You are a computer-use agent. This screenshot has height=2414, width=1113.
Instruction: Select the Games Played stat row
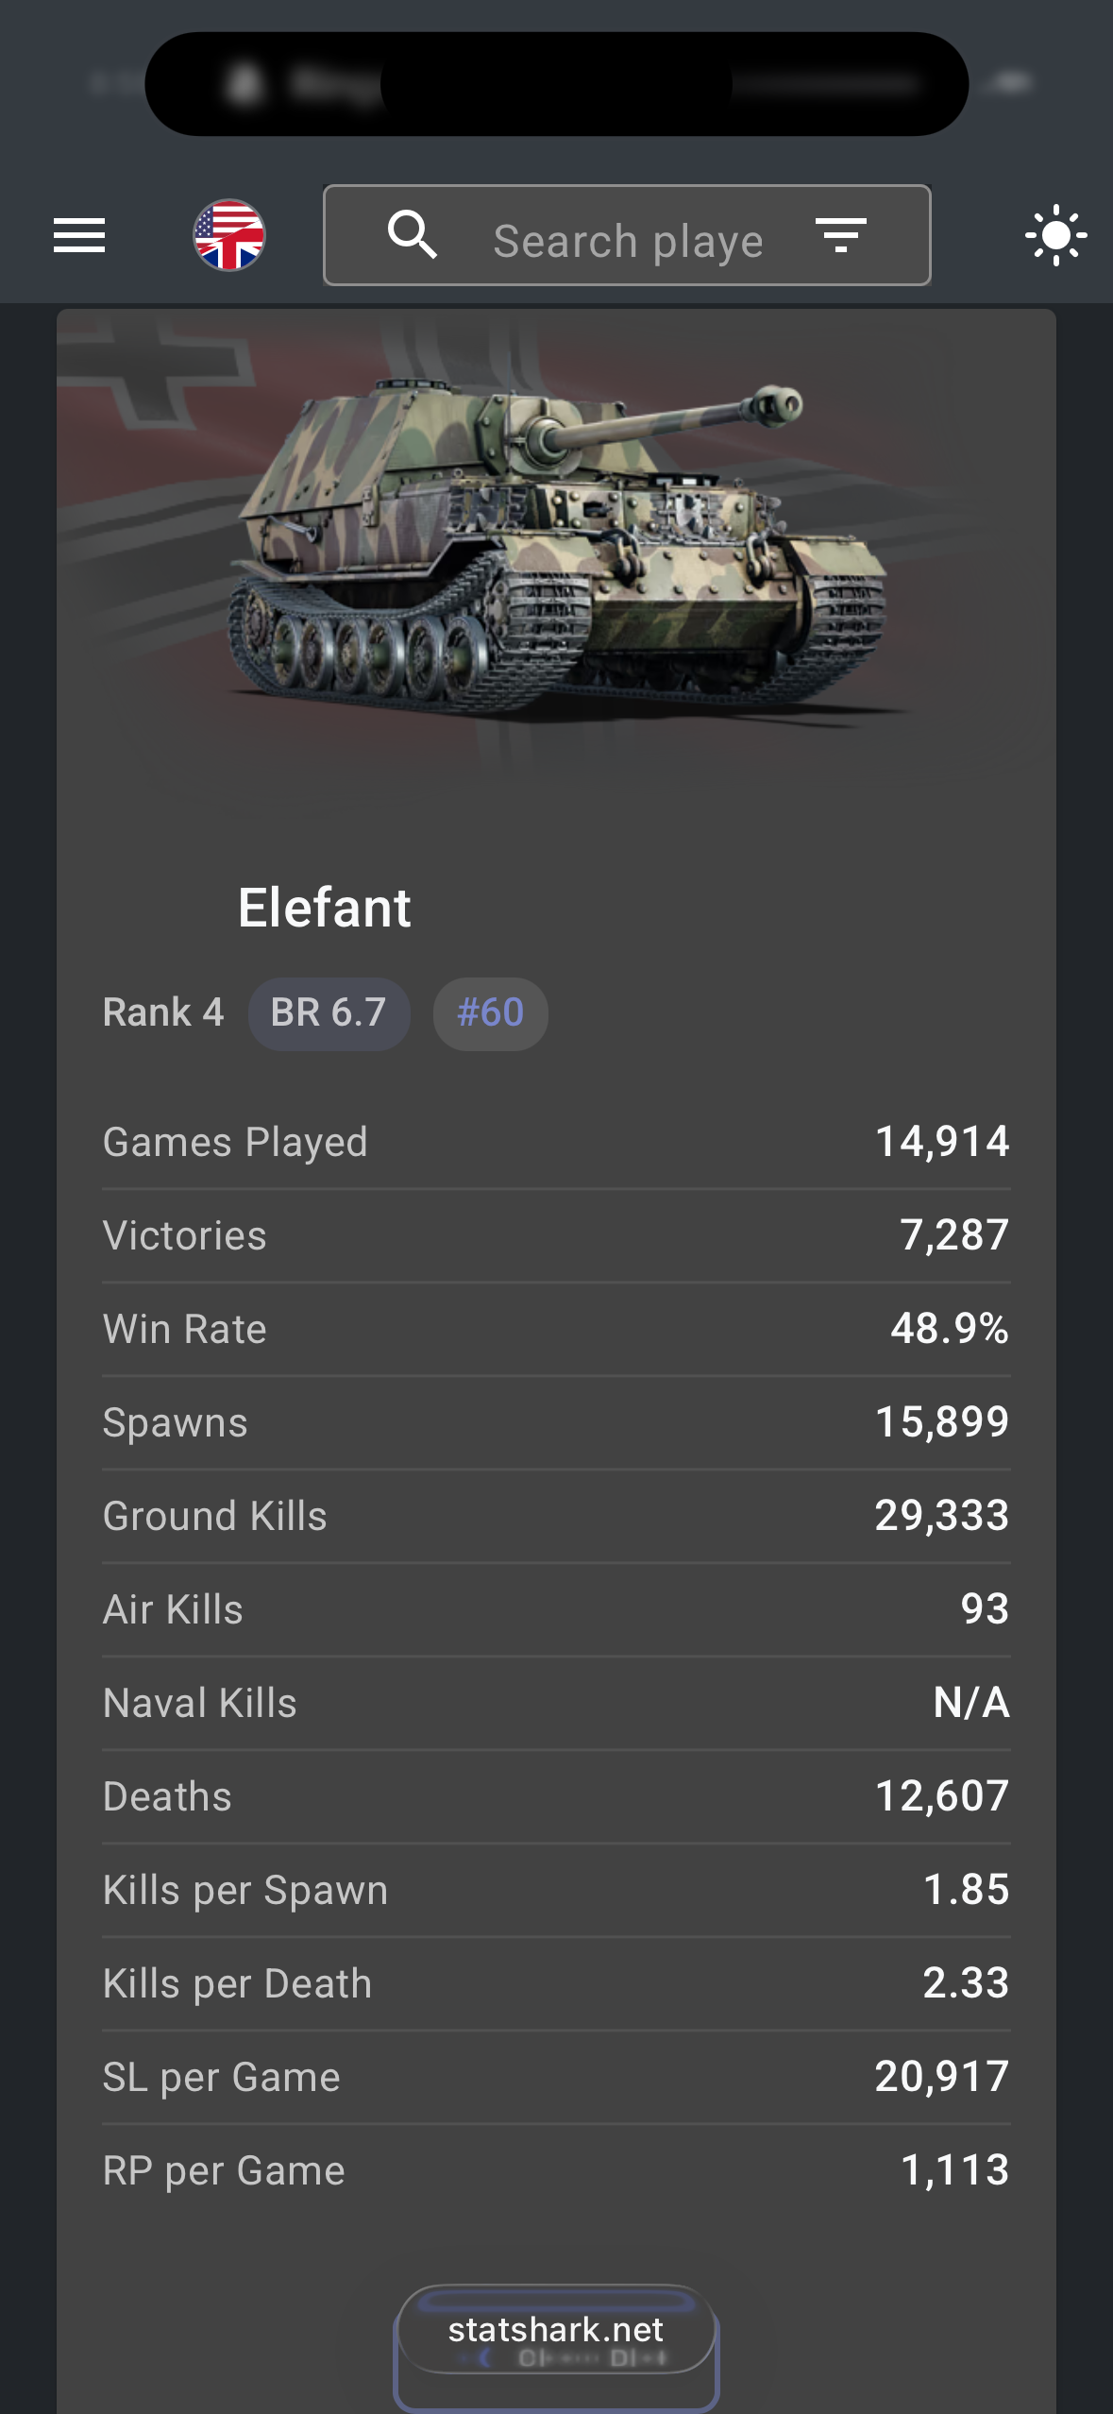(556, 1142)
